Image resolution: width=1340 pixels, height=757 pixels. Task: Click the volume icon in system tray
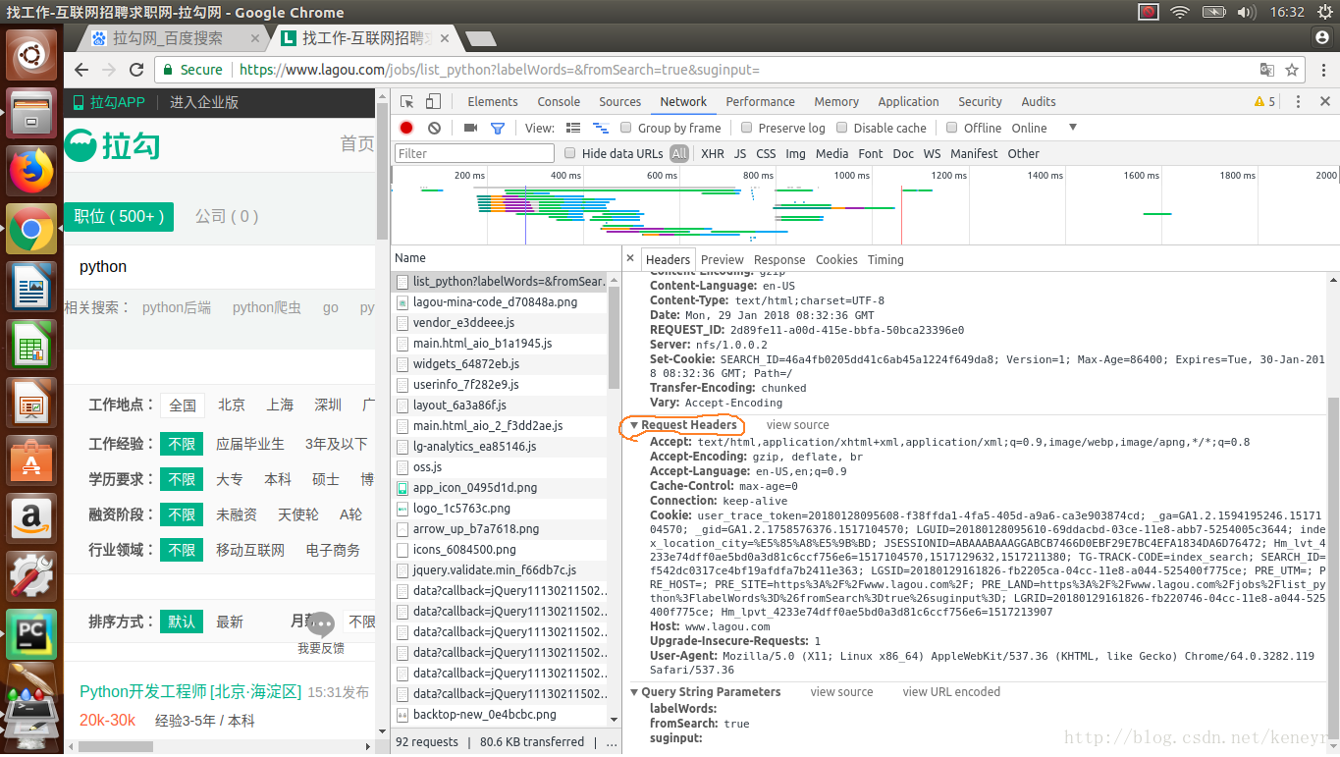[1246, 12]
